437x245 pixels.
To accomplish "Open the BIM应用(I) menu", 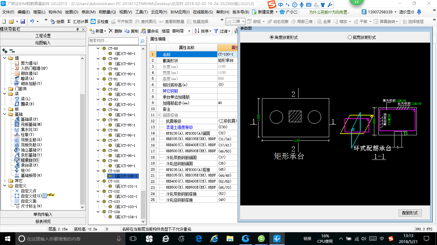I will pyautogui.click(x=180, y=12).
